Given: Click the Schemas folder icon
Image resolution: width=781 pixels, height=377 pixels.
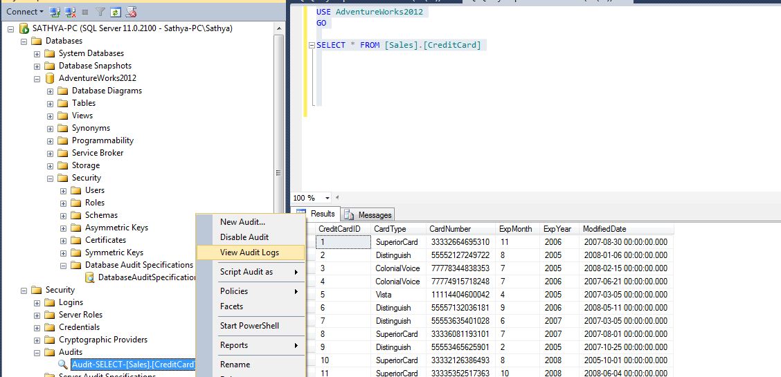Looking at the screenshot, I should pos(75,215).
